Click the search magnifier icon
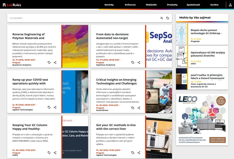Viewport: 234px width, 159px height. coord(162,18)
